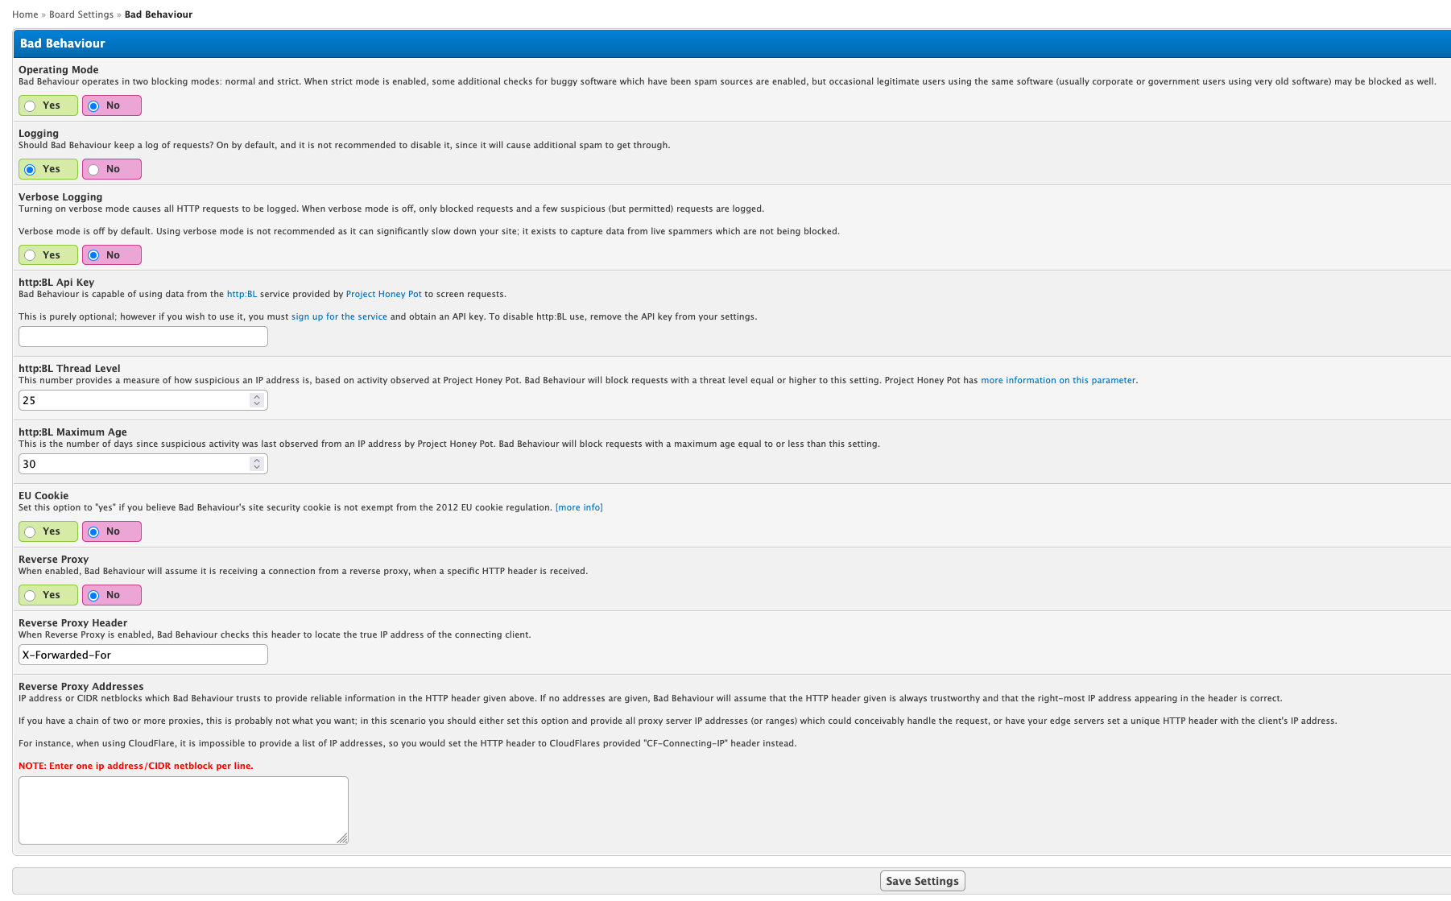
Task: Go to Board Settings breadcrumb
Action: point(81,14)
